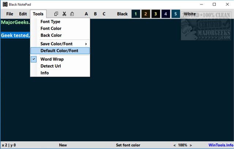Select color scheme swatch 5
234x149 pixels.
click(175, 14)
